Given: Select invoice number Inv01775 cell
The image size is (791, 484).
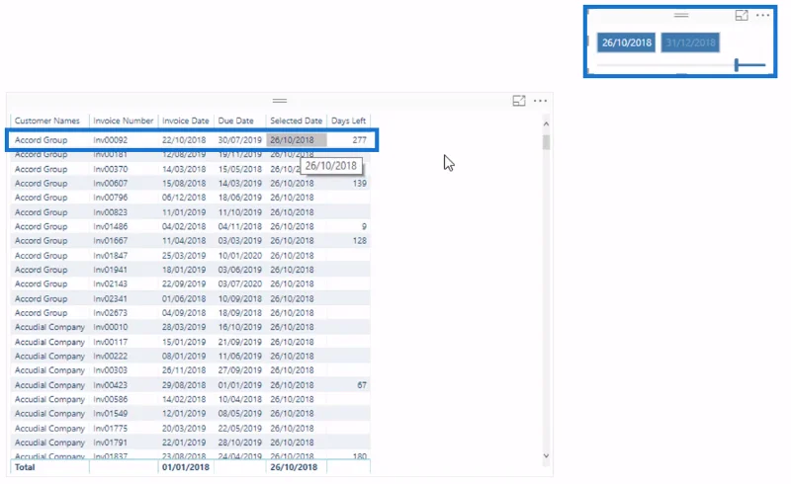Looking at the screenshot, I should tap(110, 428).
